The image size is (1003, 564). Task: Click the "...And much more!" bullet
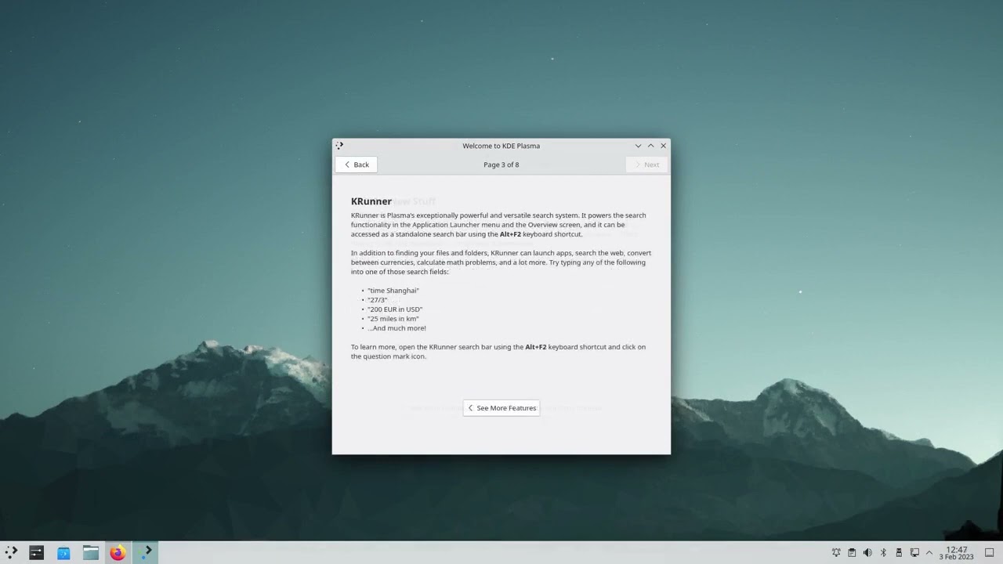click(396, 328)
